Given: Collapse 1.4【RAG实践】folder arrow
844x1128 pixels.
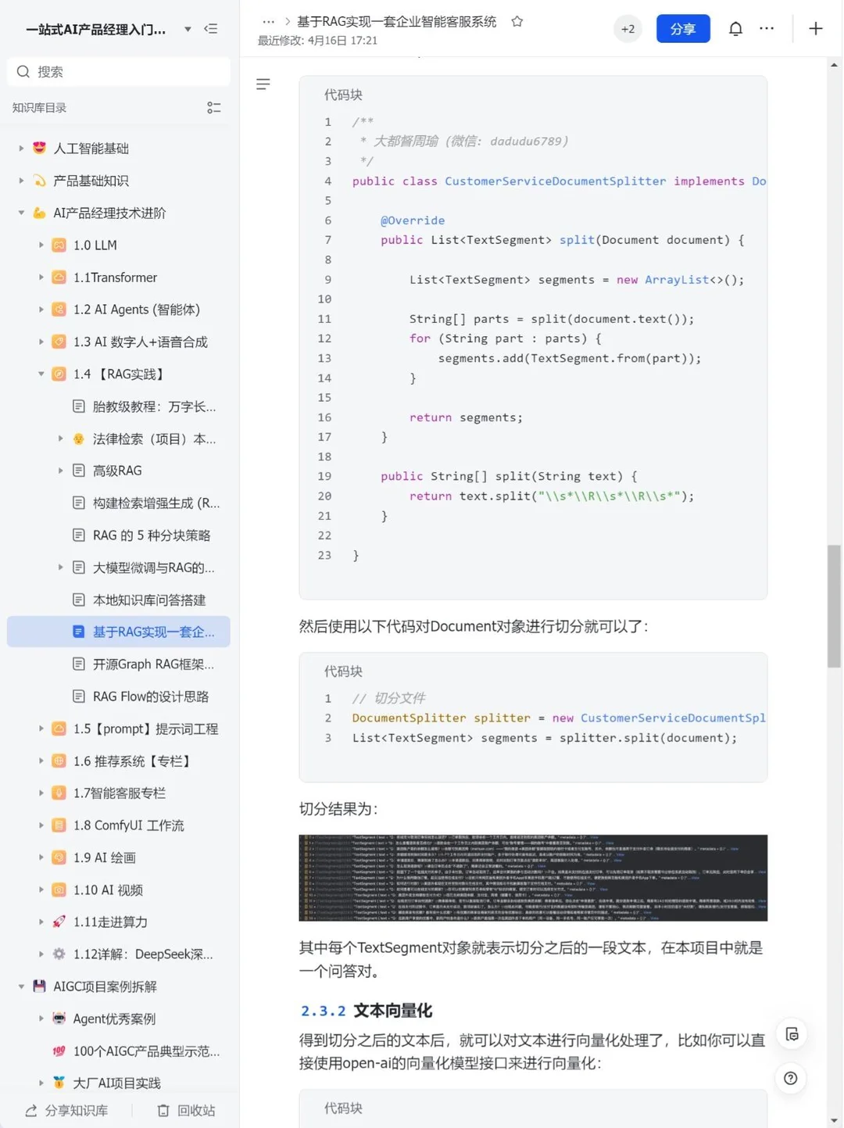Looking at the screenshot, I should (41, 374).
